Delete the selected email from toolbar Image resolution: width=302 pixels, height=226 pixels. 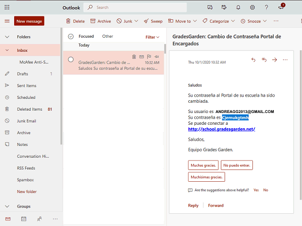click(x=75, y=21)
